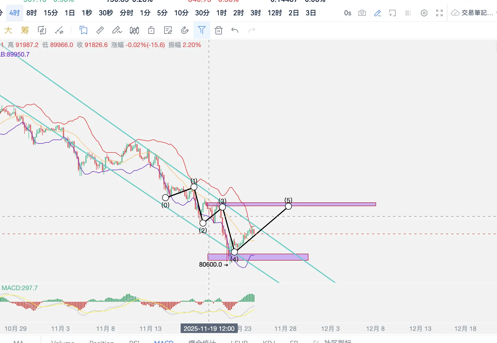Choose the 1分 timeframe

pyautogui.click(x=145, y=13)
